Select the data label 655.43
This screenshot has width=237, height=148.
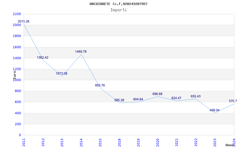[x=196, y=96]
